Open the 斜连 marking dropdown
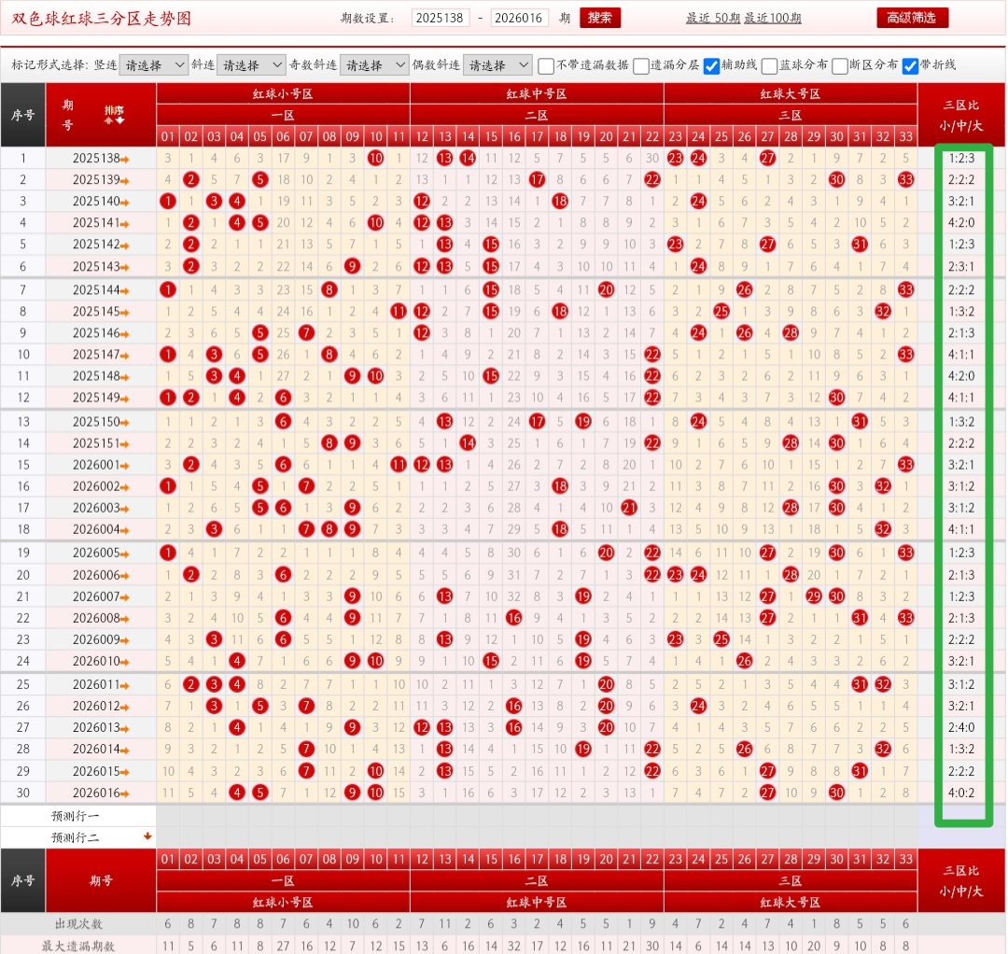Viewport: 1008px width, 954px height. tap(251, 65)
